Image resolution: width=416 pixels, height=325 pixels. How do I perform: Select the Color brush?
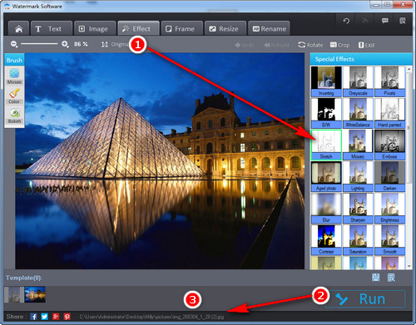(x=14, y=96)
